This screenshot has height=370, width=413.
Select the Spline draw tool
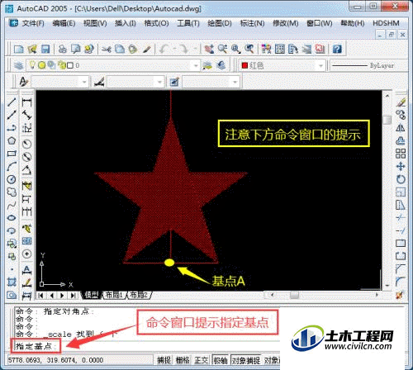(x=12, y=205)
